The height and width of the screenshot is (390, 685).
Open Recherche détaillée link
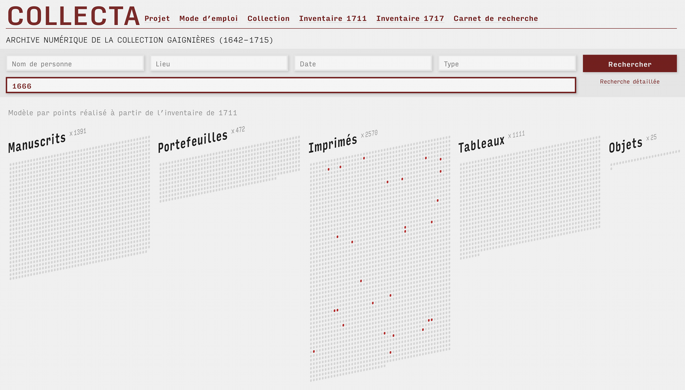click(630, 81)
